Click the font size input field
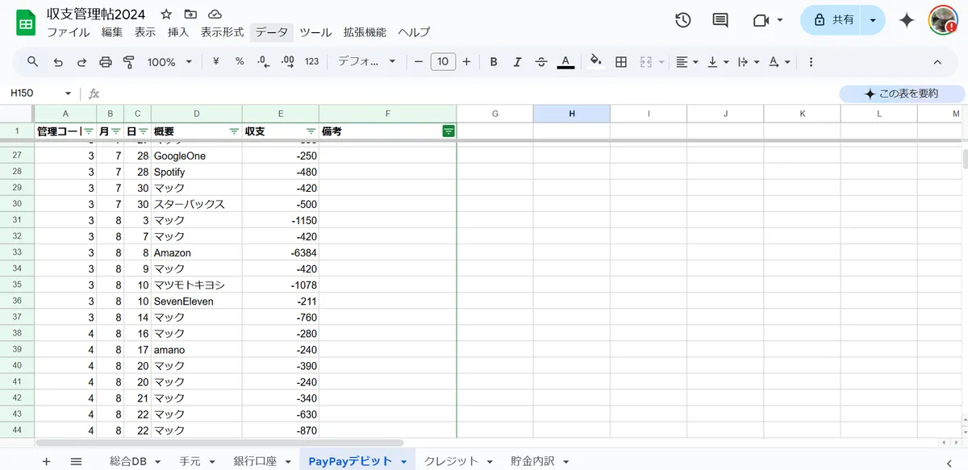The image size is (968, 470). click(x=443, y=62)
